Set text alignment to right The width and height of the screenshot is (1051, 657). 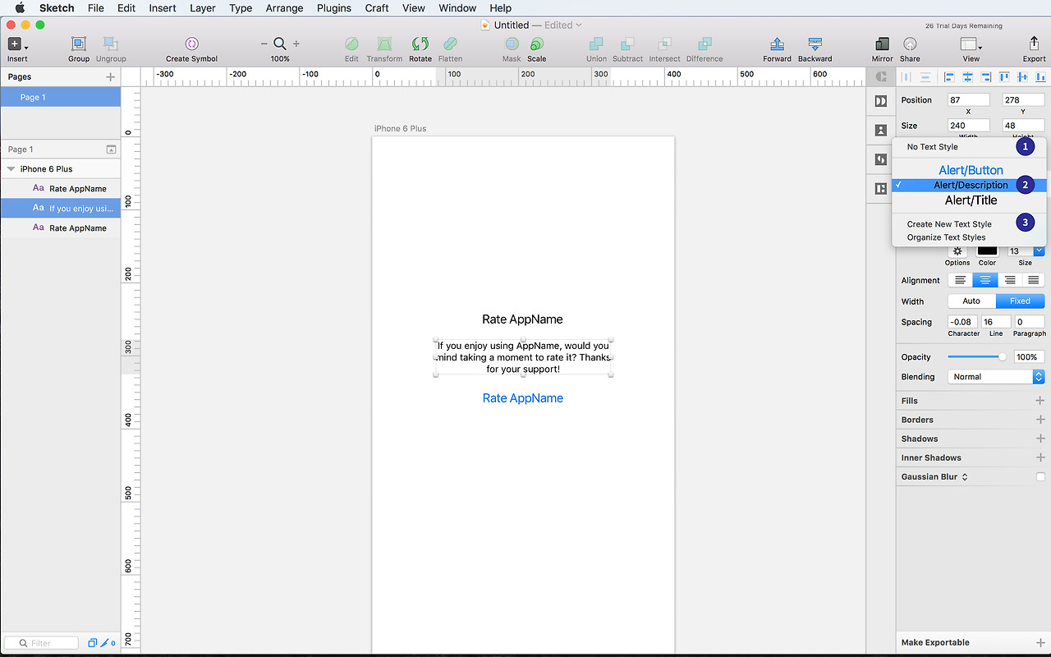point(1009,280)
